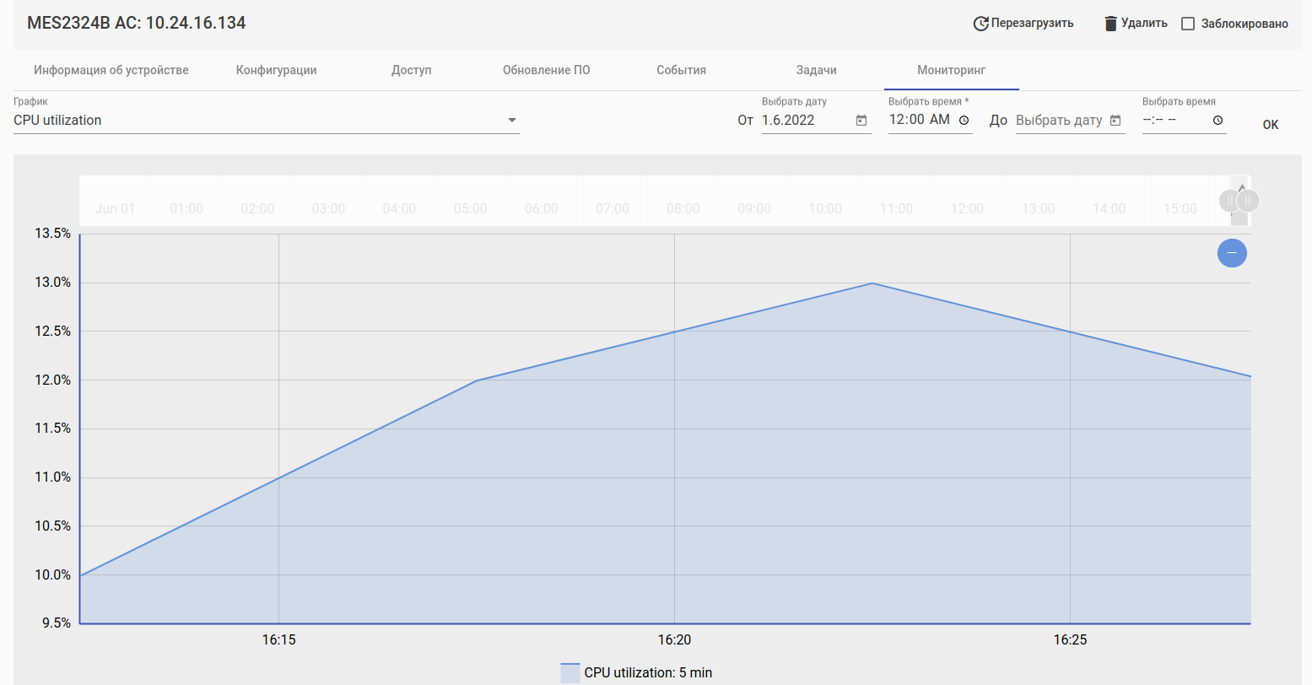1312x685 pixels.
Task: Click the 13.5% y-axis label
Action: (52, 234)
